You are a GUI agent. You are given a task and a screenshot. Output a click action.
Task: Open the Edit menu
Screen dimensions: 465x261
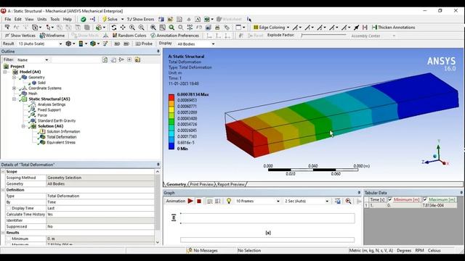point(17,20)
